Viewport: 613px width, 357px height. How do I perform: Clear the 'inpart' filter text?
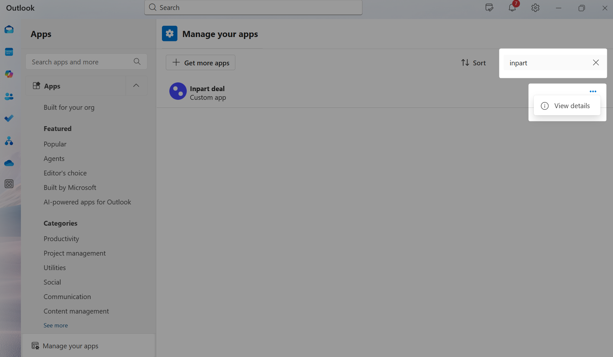[x=596, y=62]
